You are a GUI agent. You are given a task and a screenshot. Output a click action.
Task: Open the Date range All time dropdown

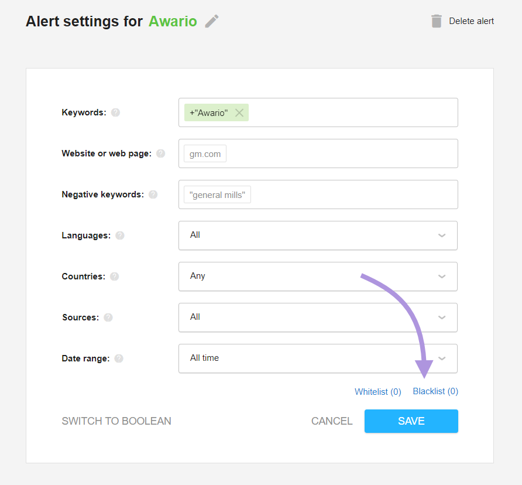coord(318,358)
